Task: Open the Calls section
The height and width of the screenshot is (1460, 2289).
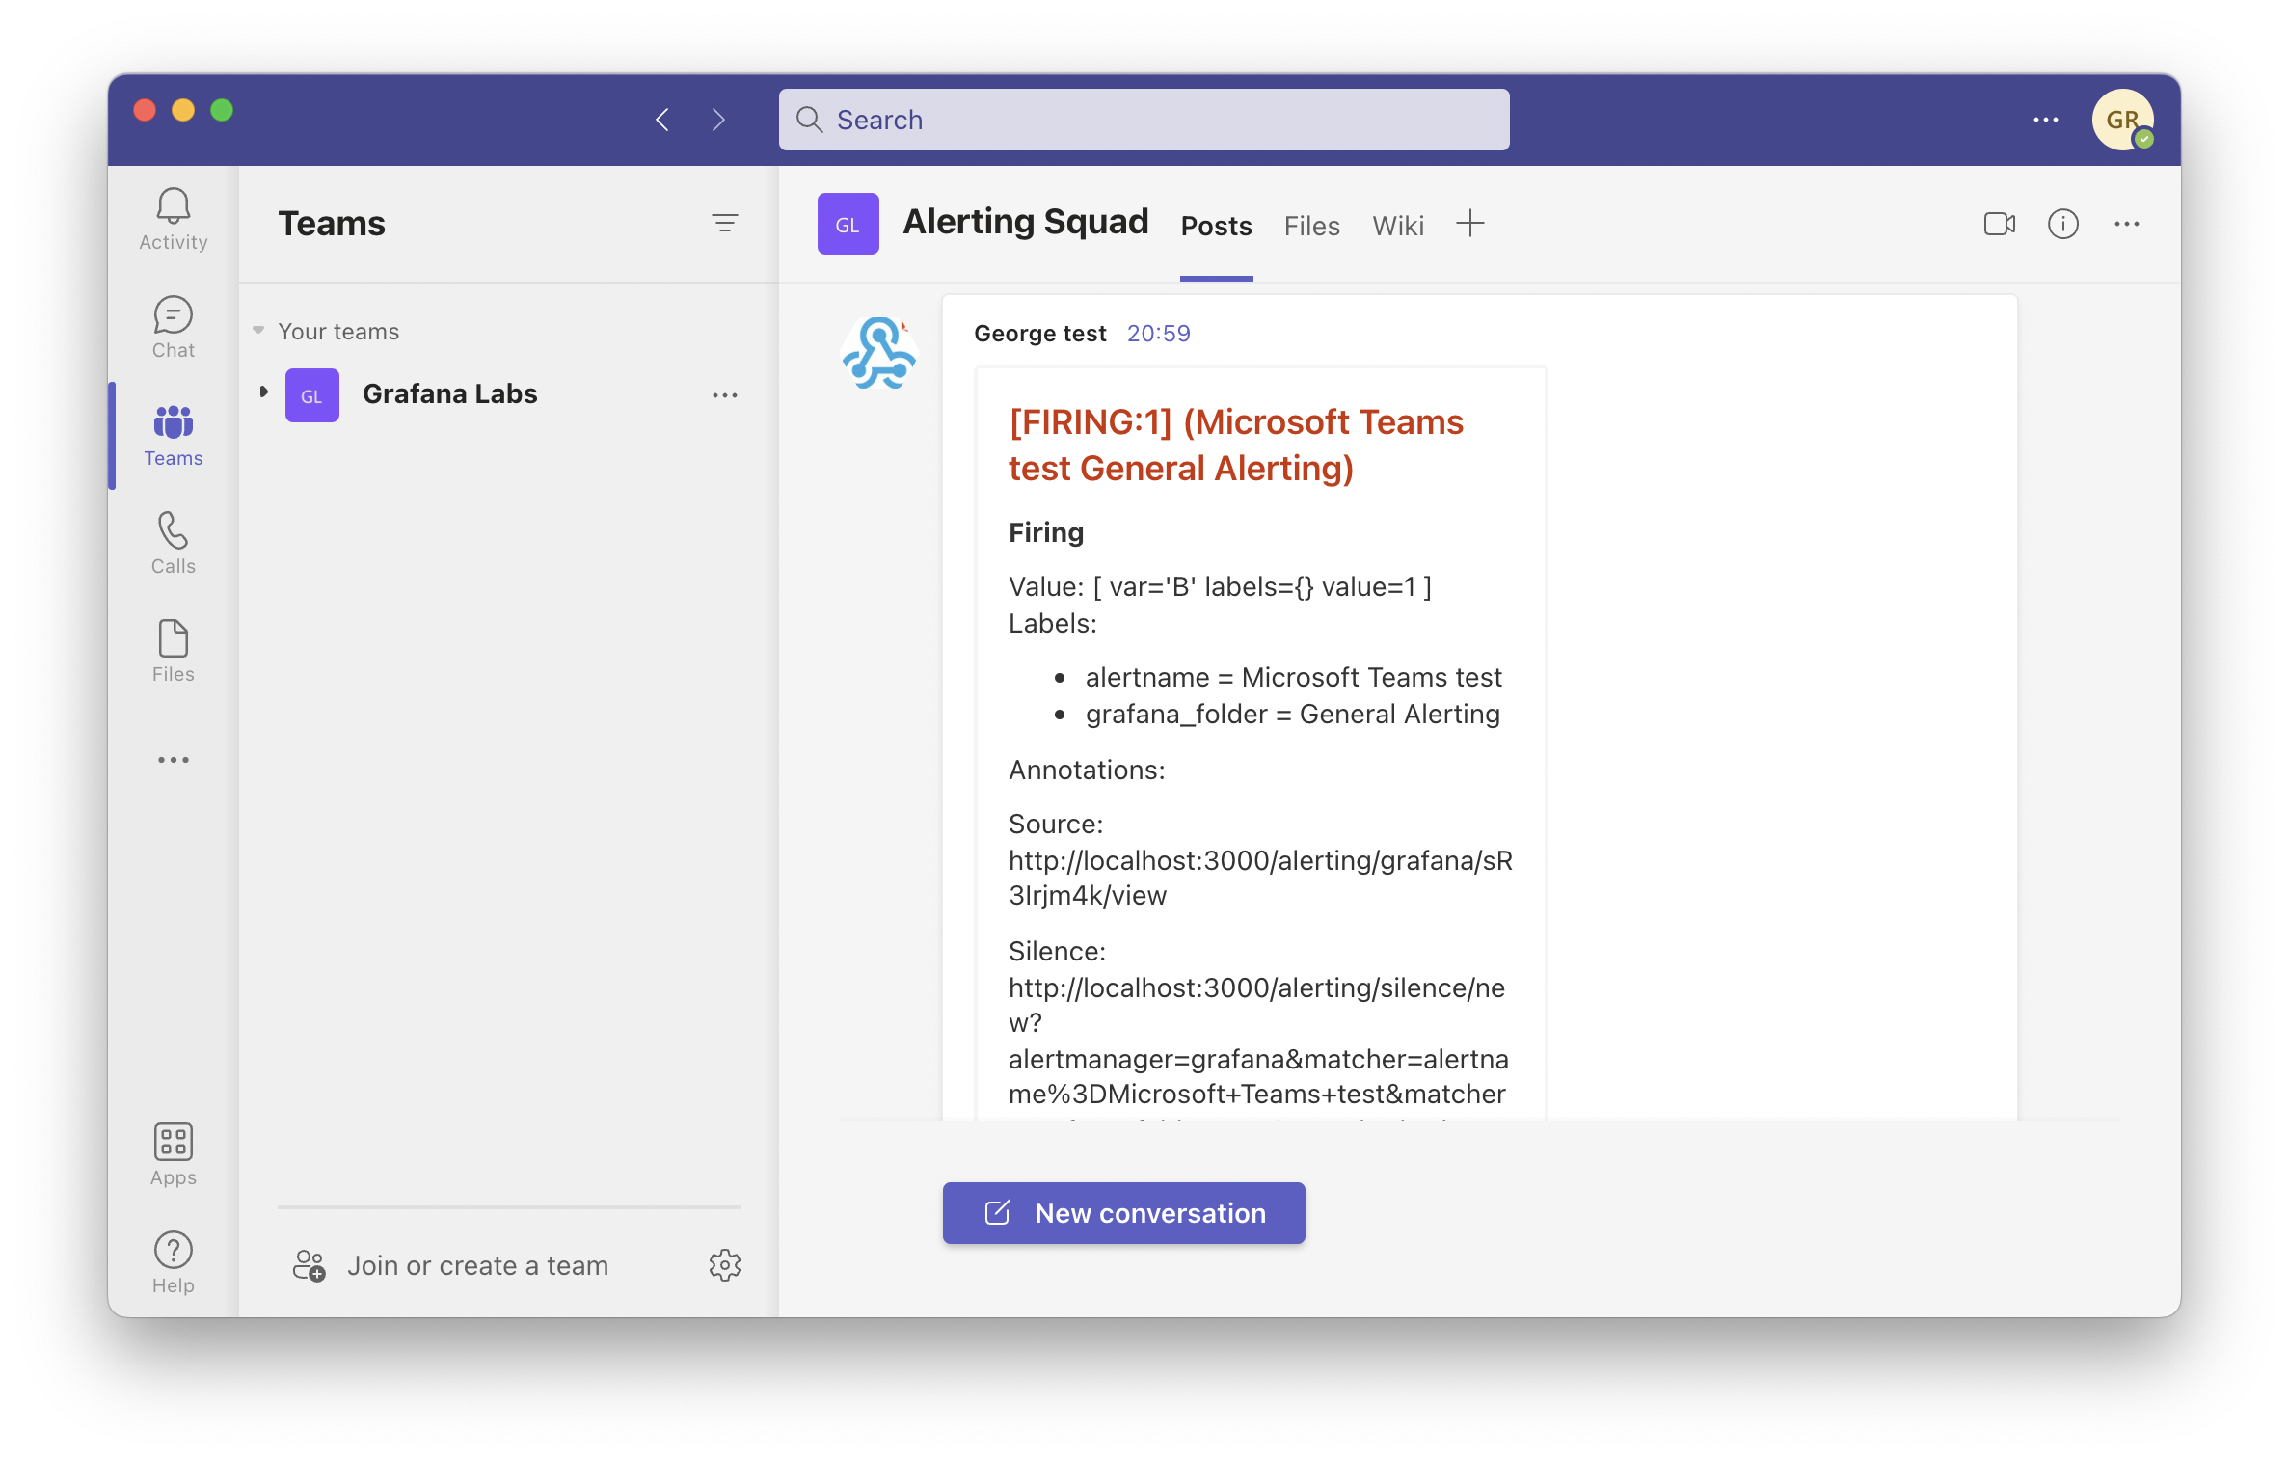Action: 173,543
